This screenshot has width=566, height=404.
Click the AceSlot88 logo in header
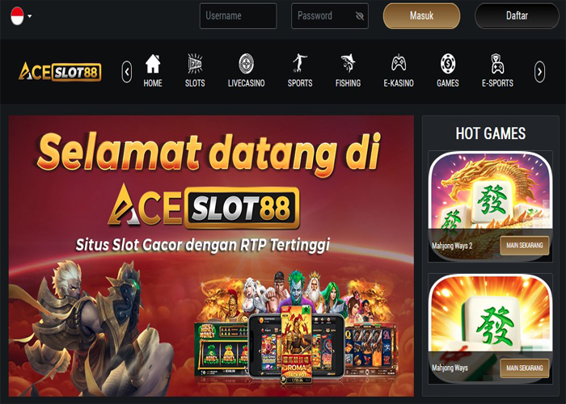60,71
